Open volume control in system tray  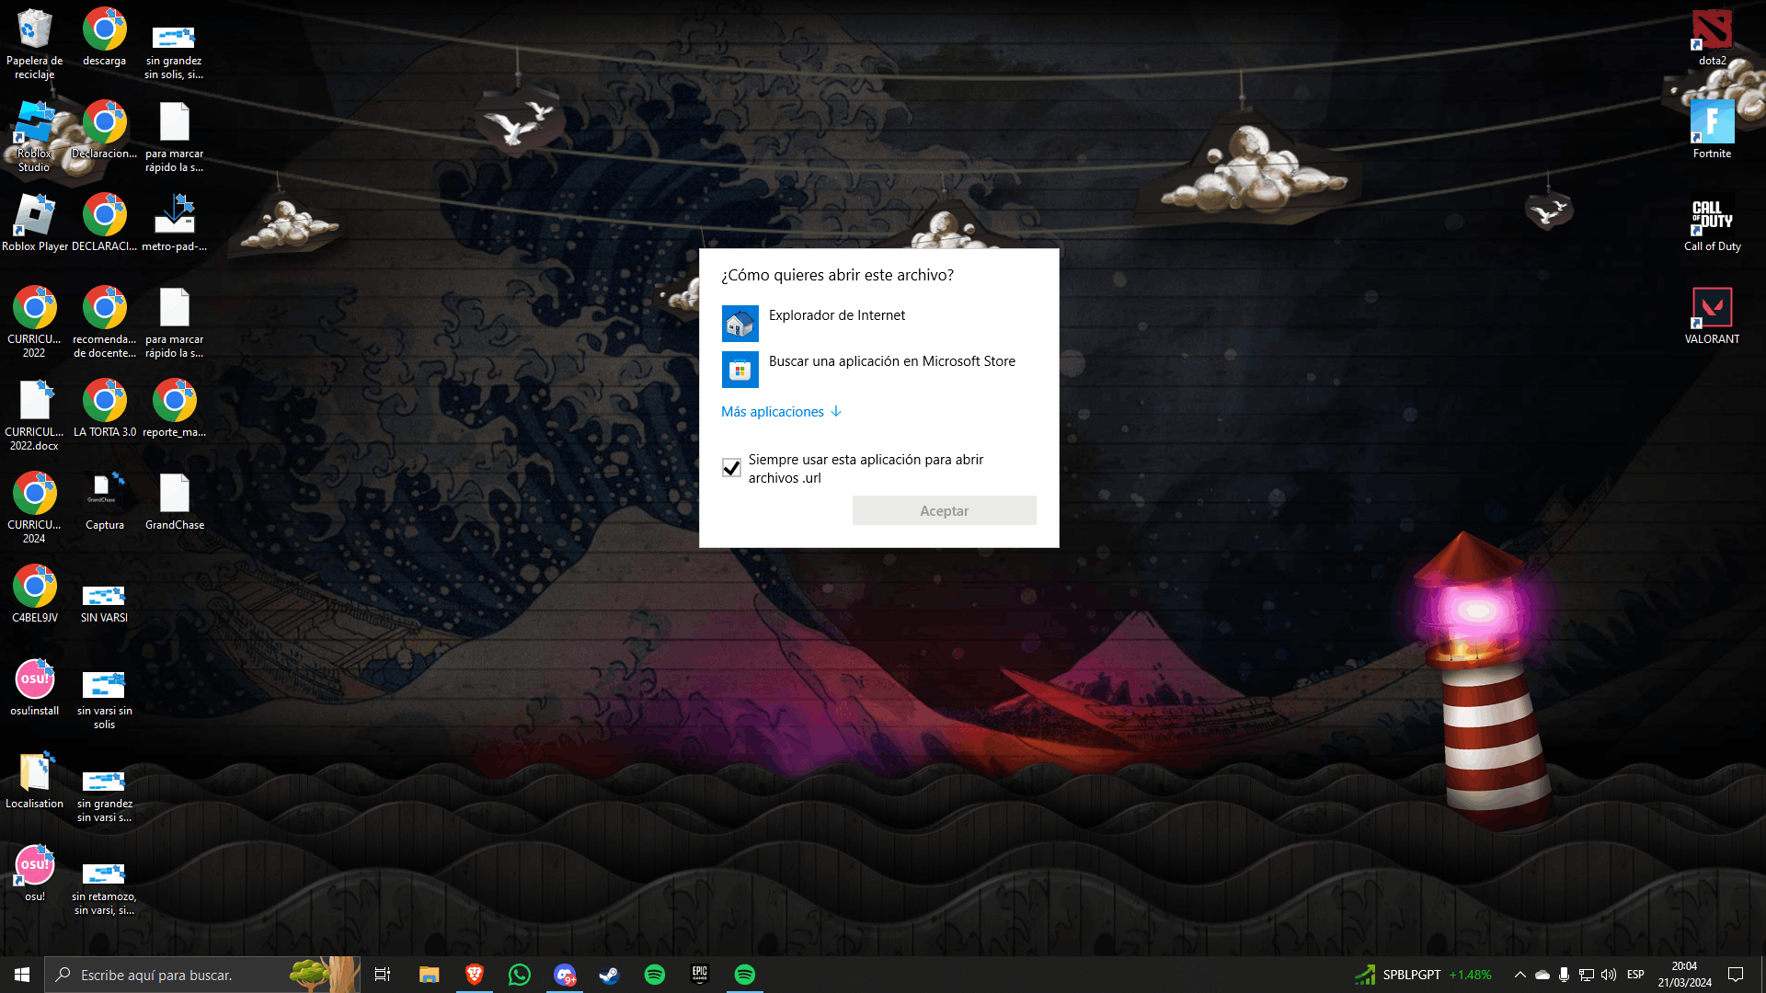[1608, 975]
